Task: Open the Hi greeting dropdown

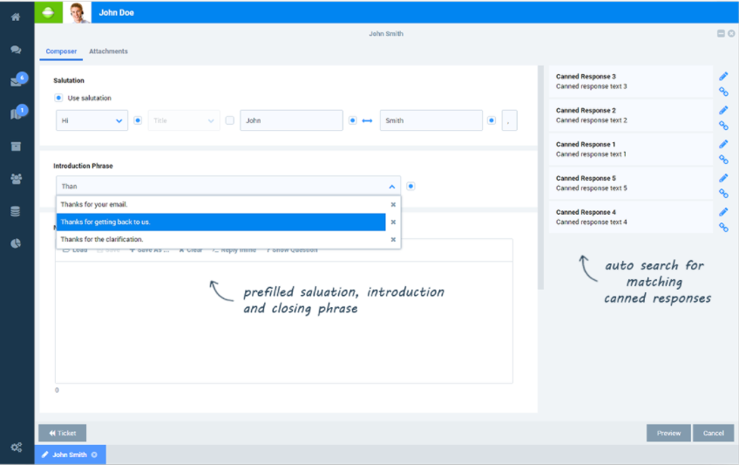Action: click(x=92, y=120)
